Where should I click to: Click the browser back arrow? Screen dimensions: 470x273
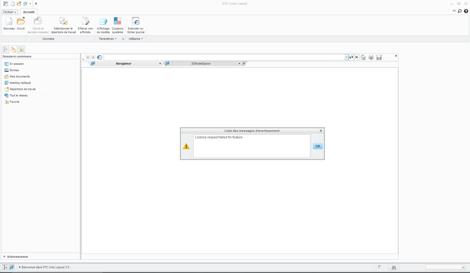tap(88, 57)
